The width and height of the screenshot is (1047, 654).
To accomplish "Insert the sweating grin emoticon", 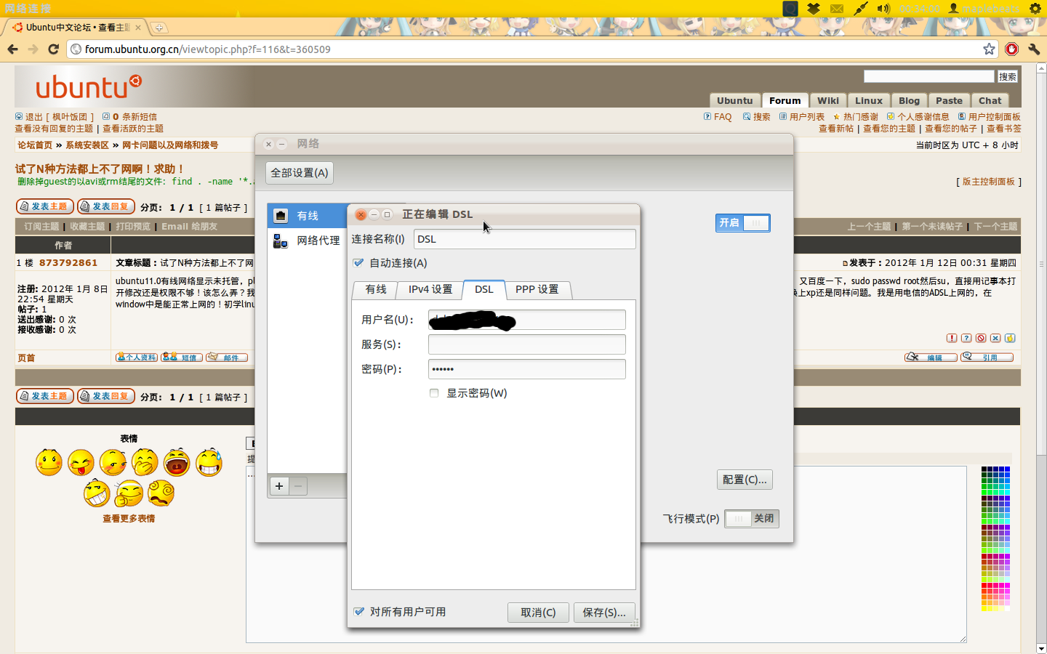I will tap(209, 462).
